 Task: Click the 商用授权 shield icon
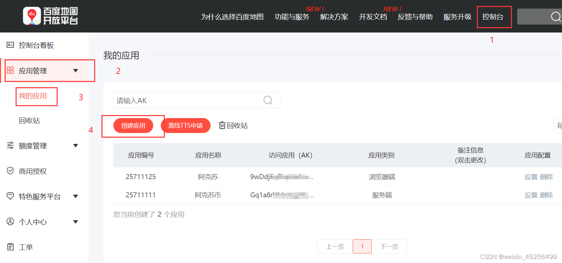pos(10,171)
